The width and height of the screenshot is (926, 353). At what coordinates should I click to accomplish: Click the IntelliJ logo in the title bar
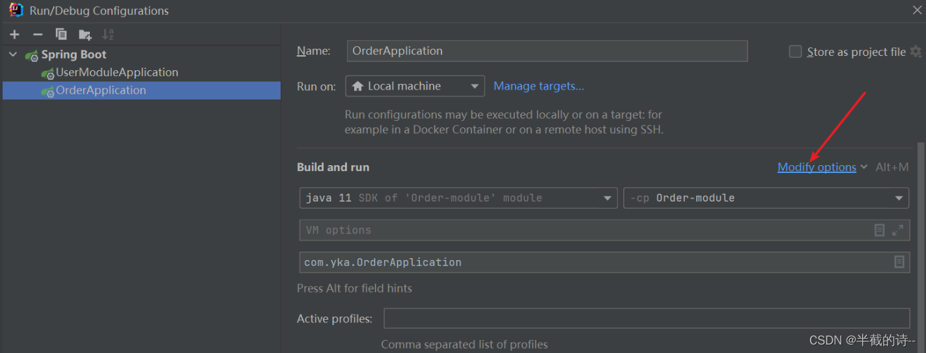tap(16, 10)
